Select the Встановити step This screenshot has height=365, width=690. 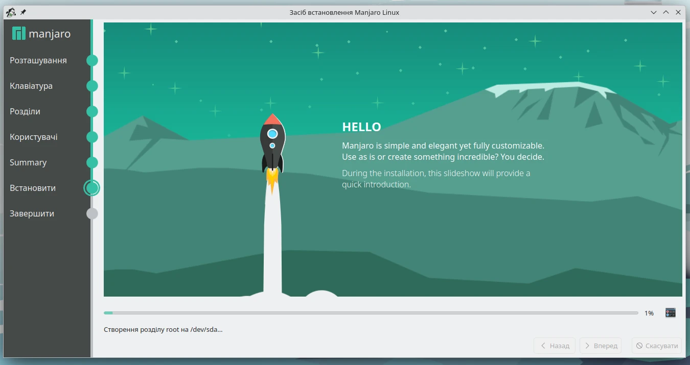pyautogui.click(x=33, y=188)
